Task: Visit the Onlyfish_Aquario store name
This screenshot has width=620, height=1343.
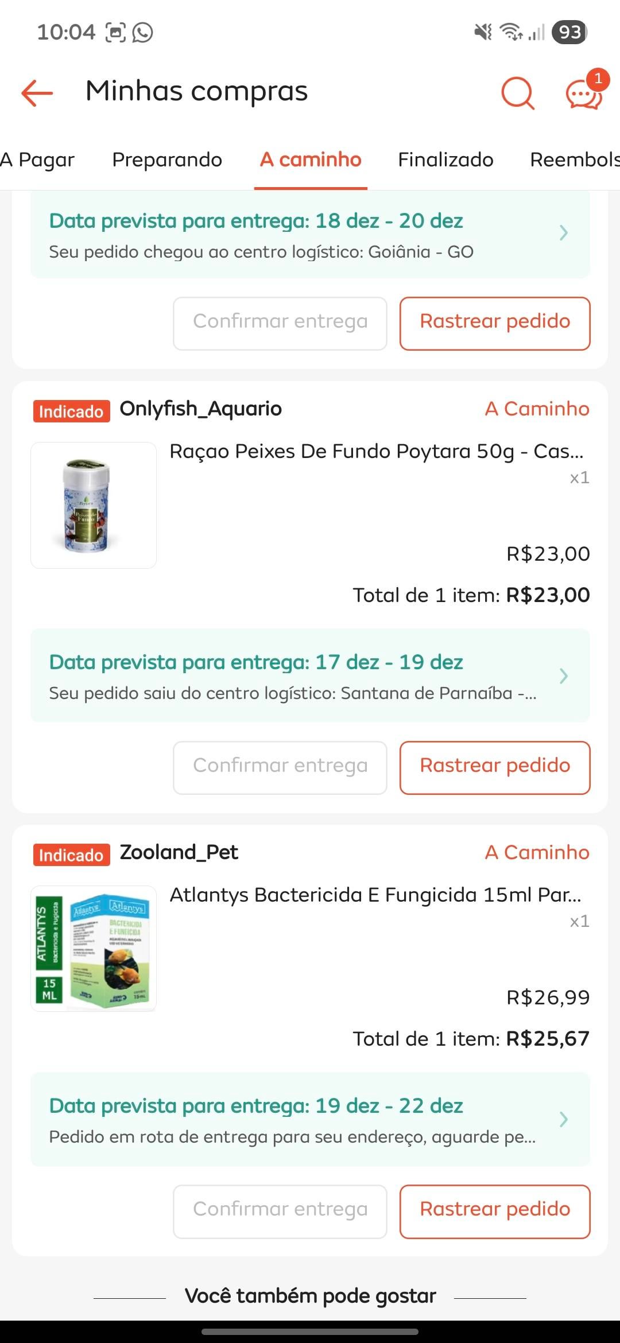Action: (200, 409)
